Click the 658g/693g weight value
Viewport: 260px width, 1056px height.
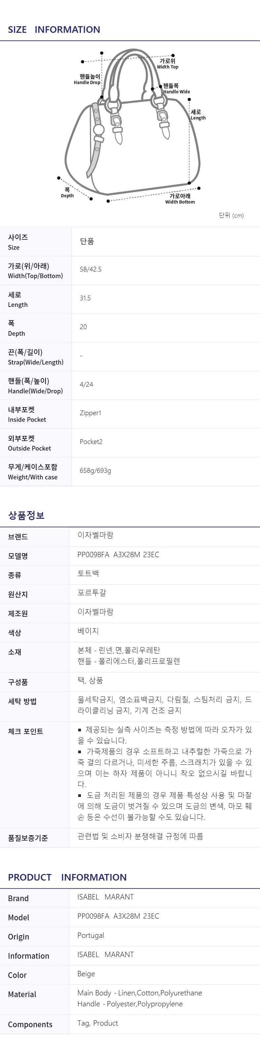click(95, 471)
